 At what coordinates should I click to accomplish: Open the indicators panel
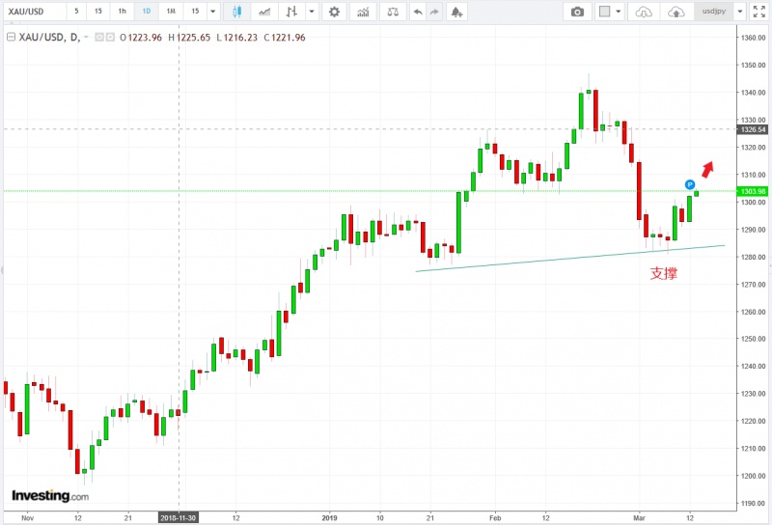click(x=363, y=12)
